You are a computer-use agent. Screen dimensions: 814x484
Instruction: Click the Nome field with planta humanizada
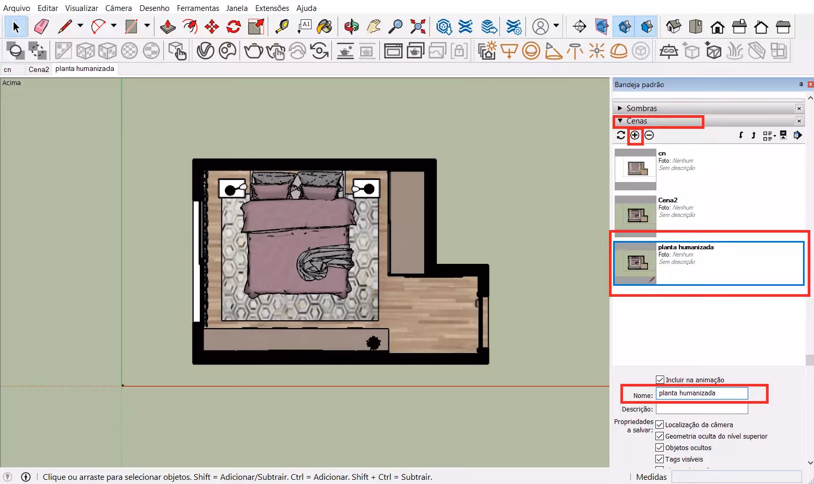tap(702, 393)
